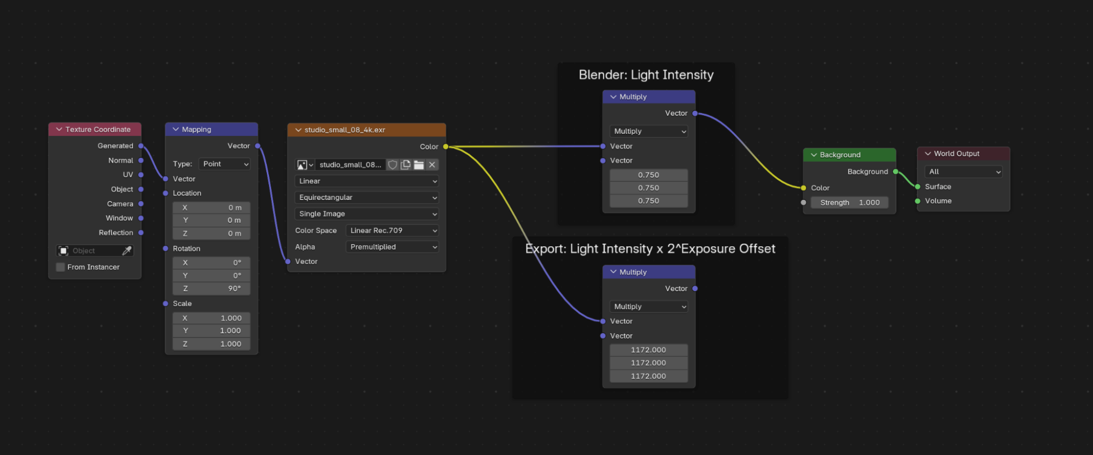Viewport: 1093px width, 455px height.
Task: Enable From Instancer checkbox
Action: pos(61,267)
